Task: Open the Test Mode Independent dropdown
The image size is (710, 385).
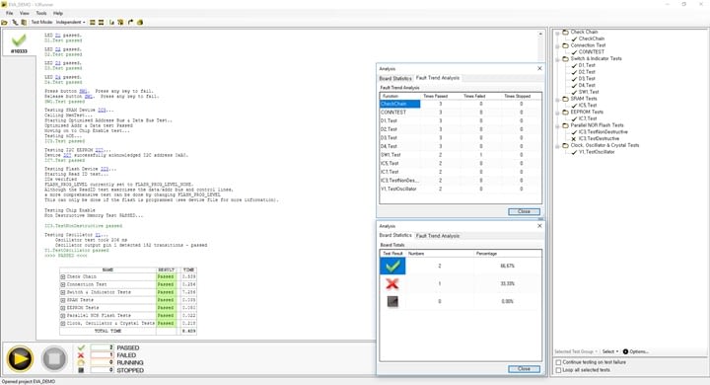Action: click(70, 23)
